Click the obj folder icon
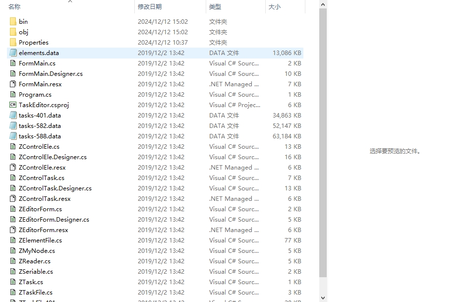 [x=13, y=32]
